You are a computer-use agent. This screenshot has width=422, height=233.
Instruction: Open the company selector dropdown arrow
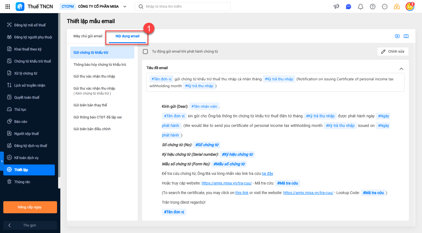click(x=125, y=7)
